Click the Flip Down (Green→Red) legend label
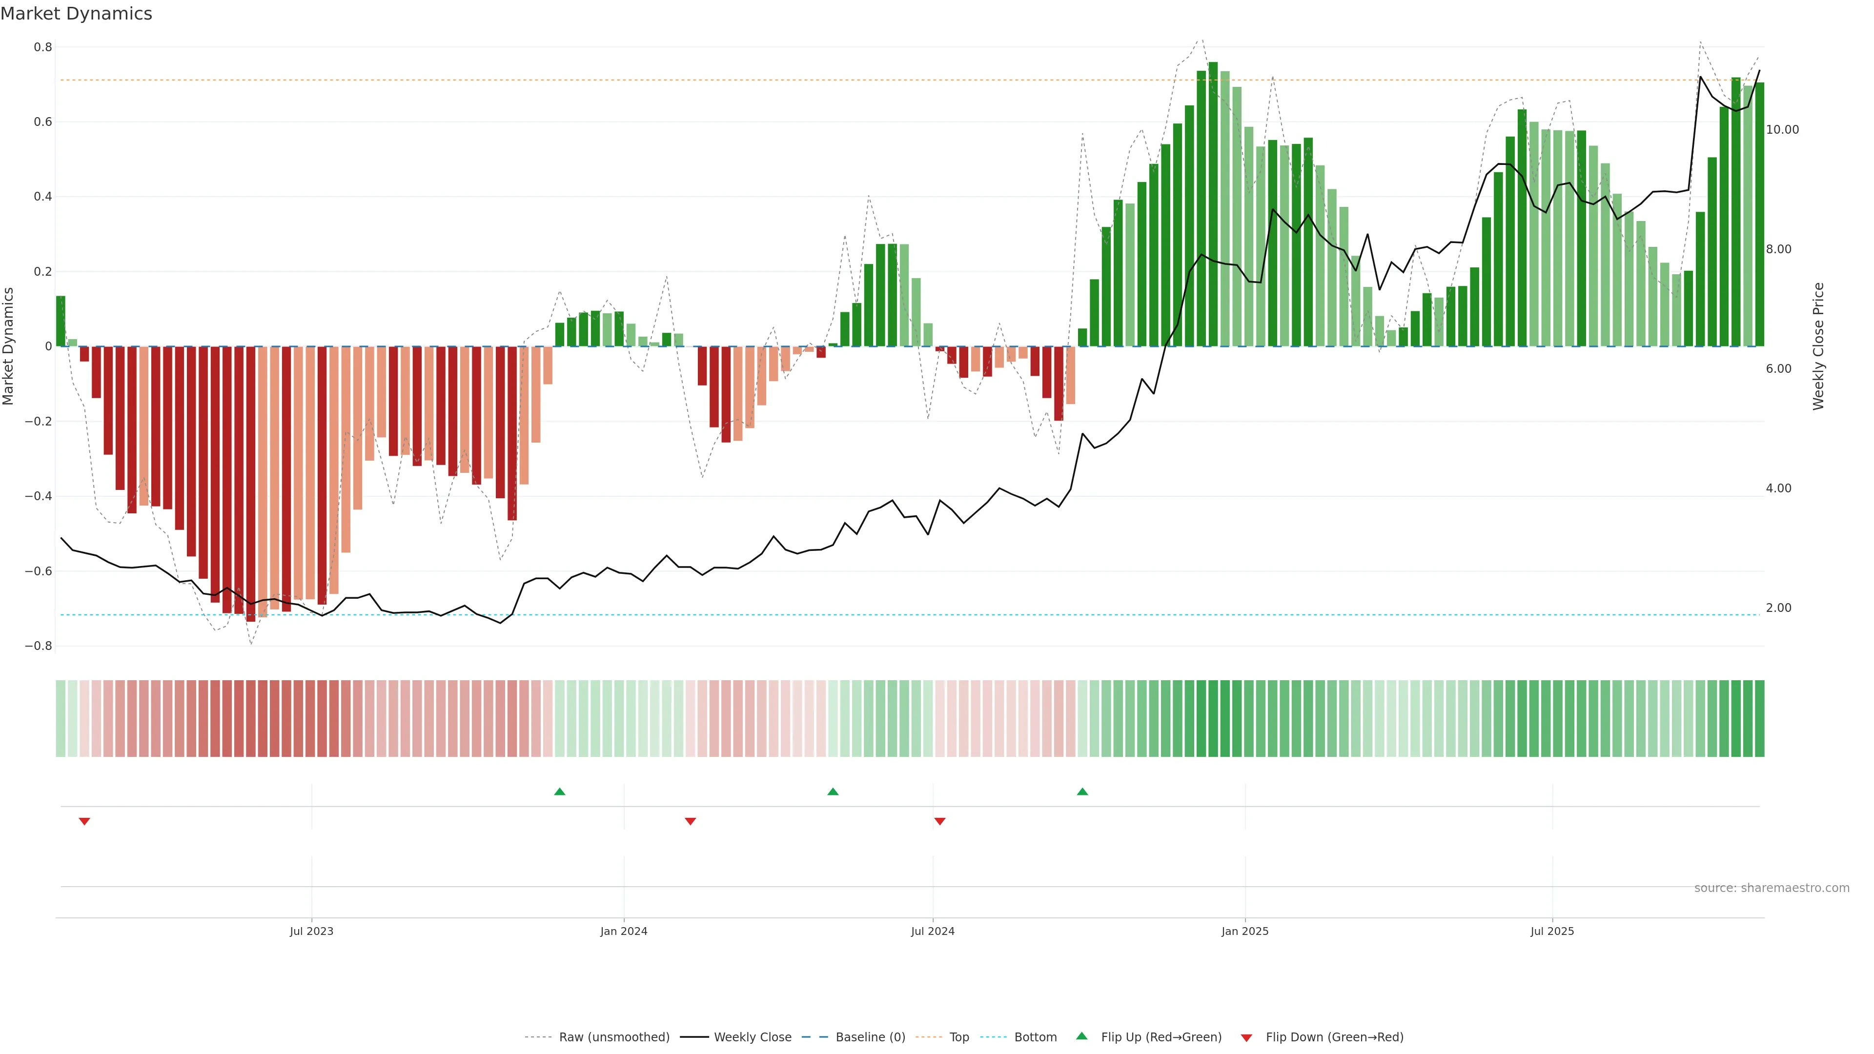Screen dimensions: 1874x1054 coord(1334,1037)
